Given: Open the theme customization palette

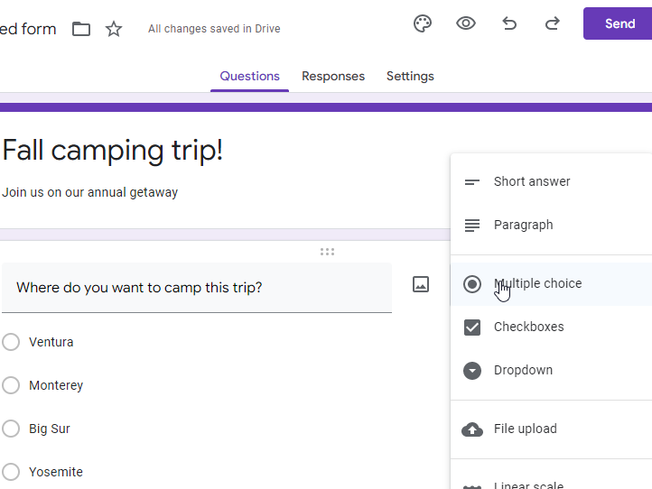Looking at the screenshot, I should click(423, 24).
